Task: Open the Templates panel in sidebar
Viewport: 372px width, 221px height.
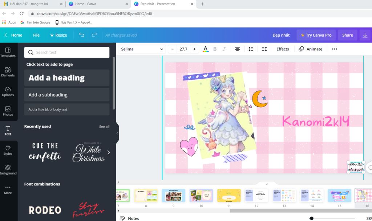Action: [8, 52]
